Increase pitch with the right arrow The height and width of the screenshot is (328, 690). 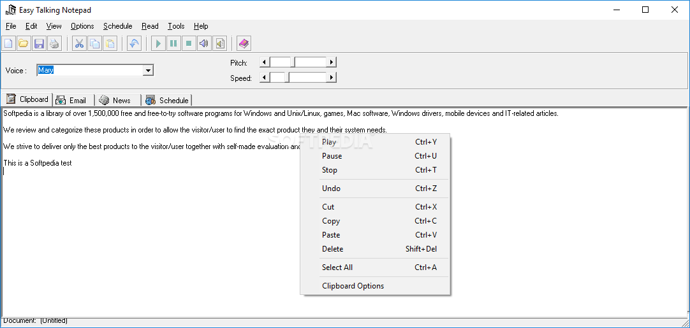(332, 62)
